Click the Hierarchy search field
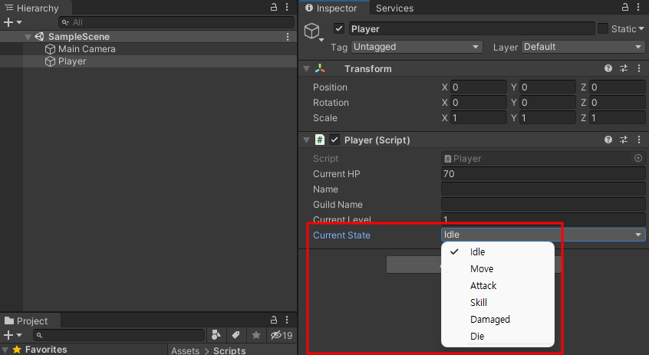This screenshot has height=355, width=649. [x=176, y=22]
